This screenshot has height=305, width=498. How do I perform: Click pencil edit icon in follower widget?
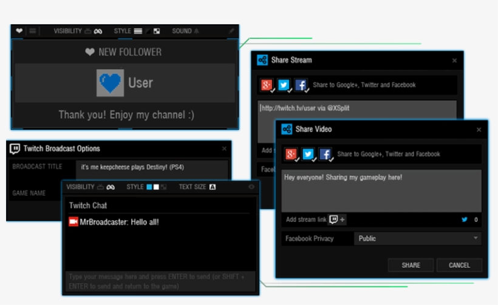[231, 31]
